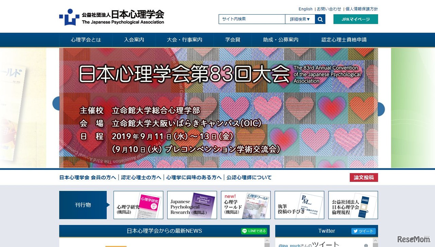
Task: Click the JPAマイページ button
Action: [356, 20]
